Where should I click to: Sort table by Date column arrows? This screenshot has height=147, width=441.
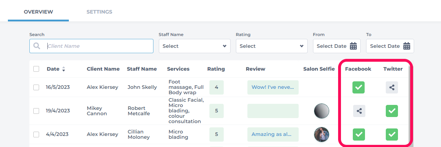tap(63, 69)
